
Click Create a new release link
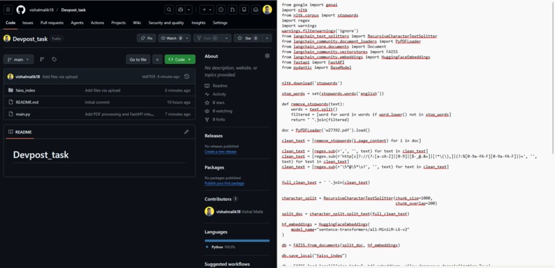pos(220,152)
